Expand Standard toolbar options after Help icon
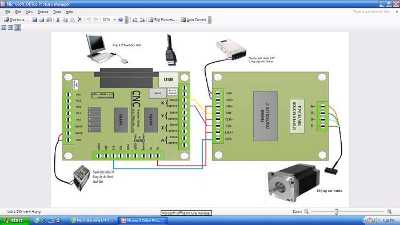Screen dimensions: 400x225 [x=126, y=20]
